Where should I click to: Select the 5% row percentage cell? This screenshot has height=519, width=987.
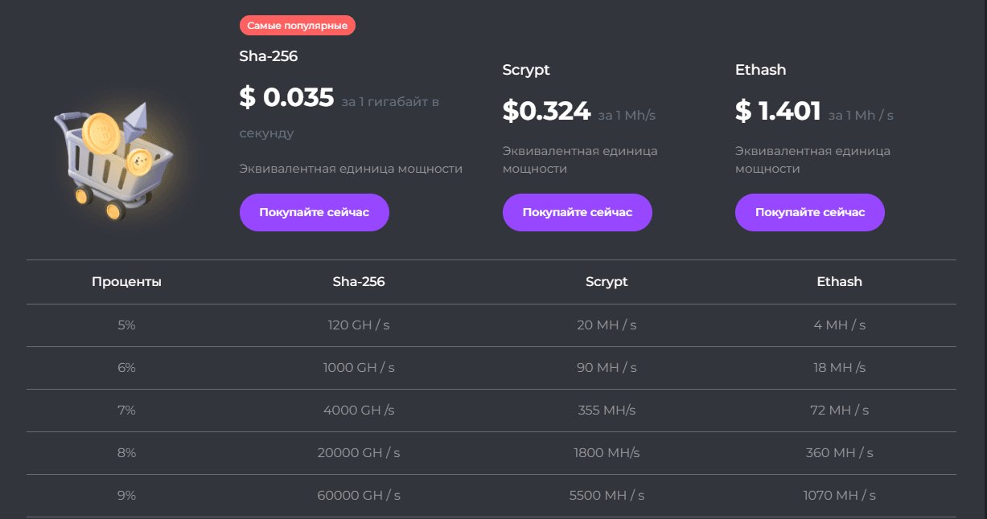coord(126,325)
